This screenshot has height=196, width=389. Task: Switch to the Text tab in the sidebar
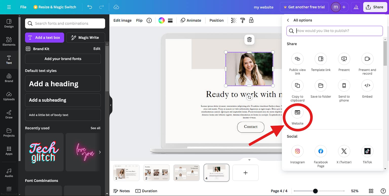(9, 60)
